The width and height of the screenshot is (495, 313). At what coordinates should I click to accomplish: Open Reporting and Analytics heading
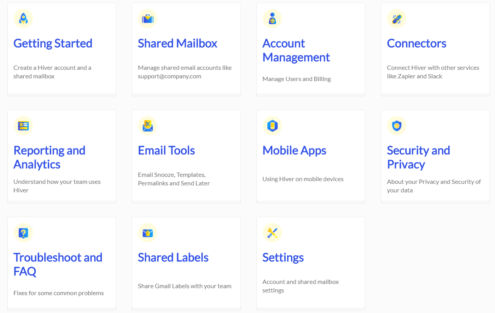(49, 157)
